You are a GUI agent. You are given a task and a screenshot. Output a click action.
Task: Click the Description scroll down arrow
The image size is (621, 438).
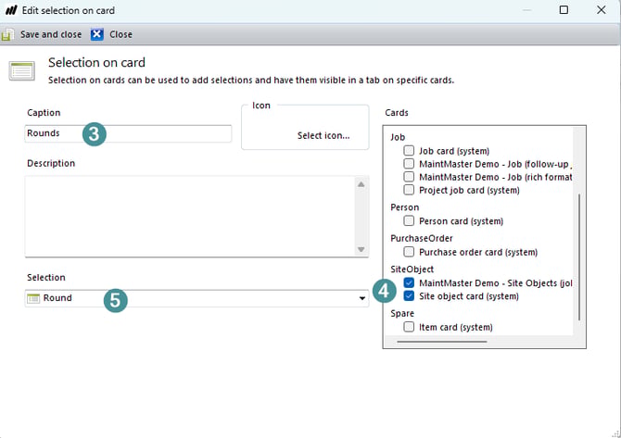pos(361,249)
